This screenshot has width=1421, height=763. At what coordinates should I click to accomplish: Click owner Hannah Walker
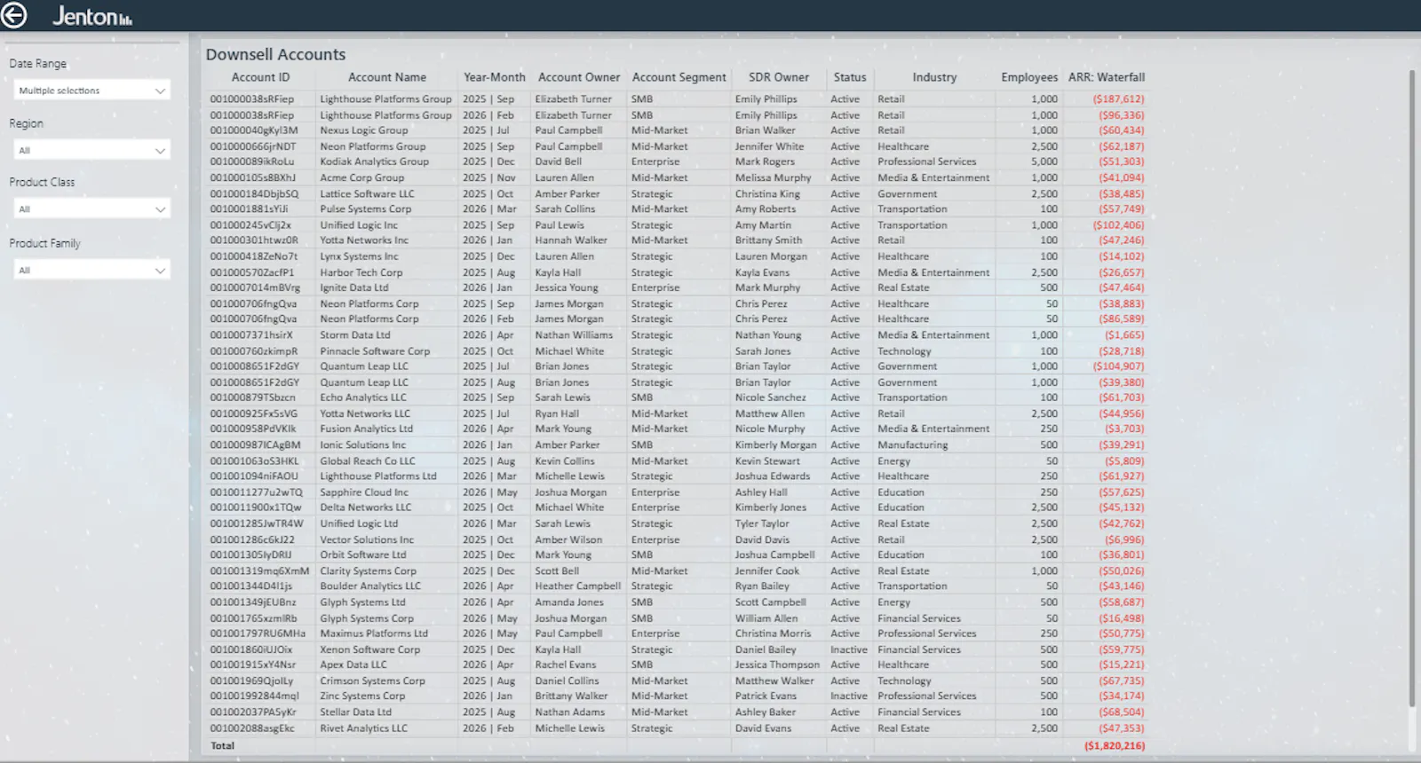click(571, 240)
